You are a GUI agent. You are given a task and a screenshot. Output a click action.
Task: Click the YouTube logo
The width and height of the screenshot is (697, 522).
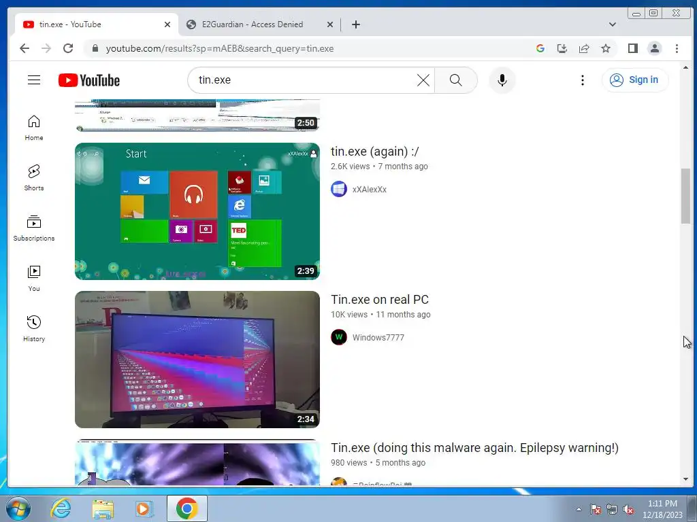(89, 80)
